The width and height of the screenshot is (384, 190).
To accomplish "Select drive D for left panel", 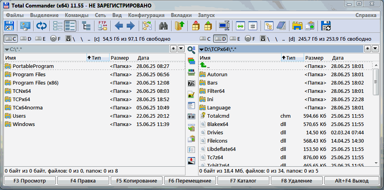I will coord(26,39).
